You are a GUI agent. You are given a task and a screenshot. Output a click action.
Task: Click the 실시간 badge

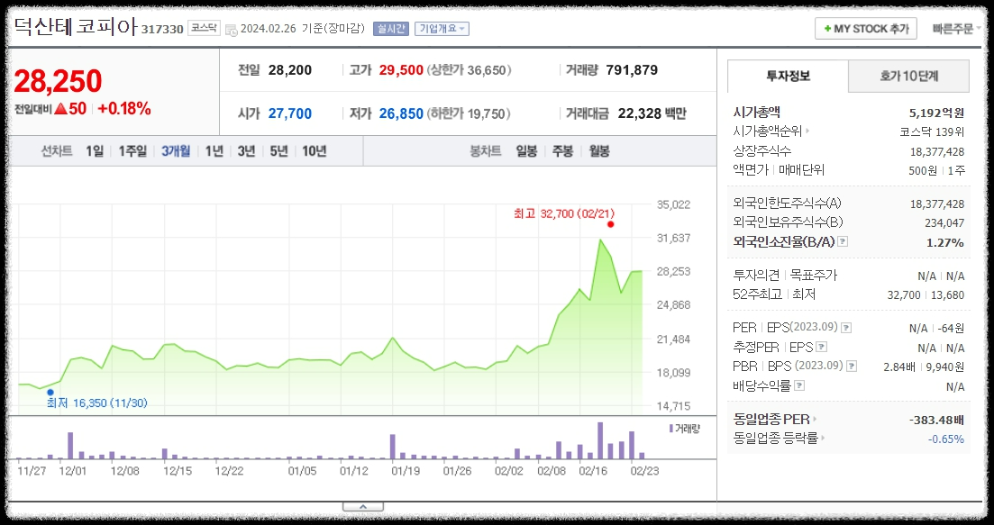[390, 29]
